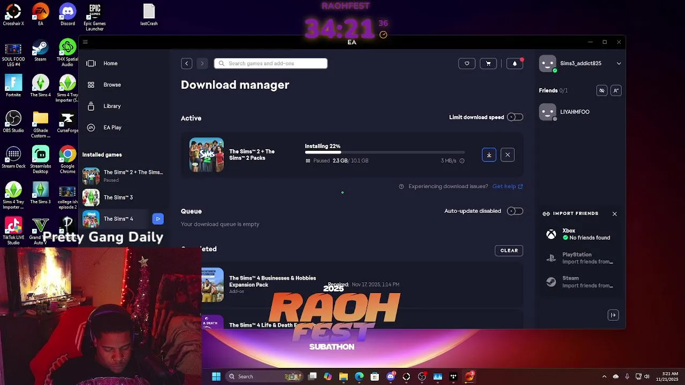This screenshot has width=685, height=385.
Task: Click the hide friends eye icon
Action: 602,90
